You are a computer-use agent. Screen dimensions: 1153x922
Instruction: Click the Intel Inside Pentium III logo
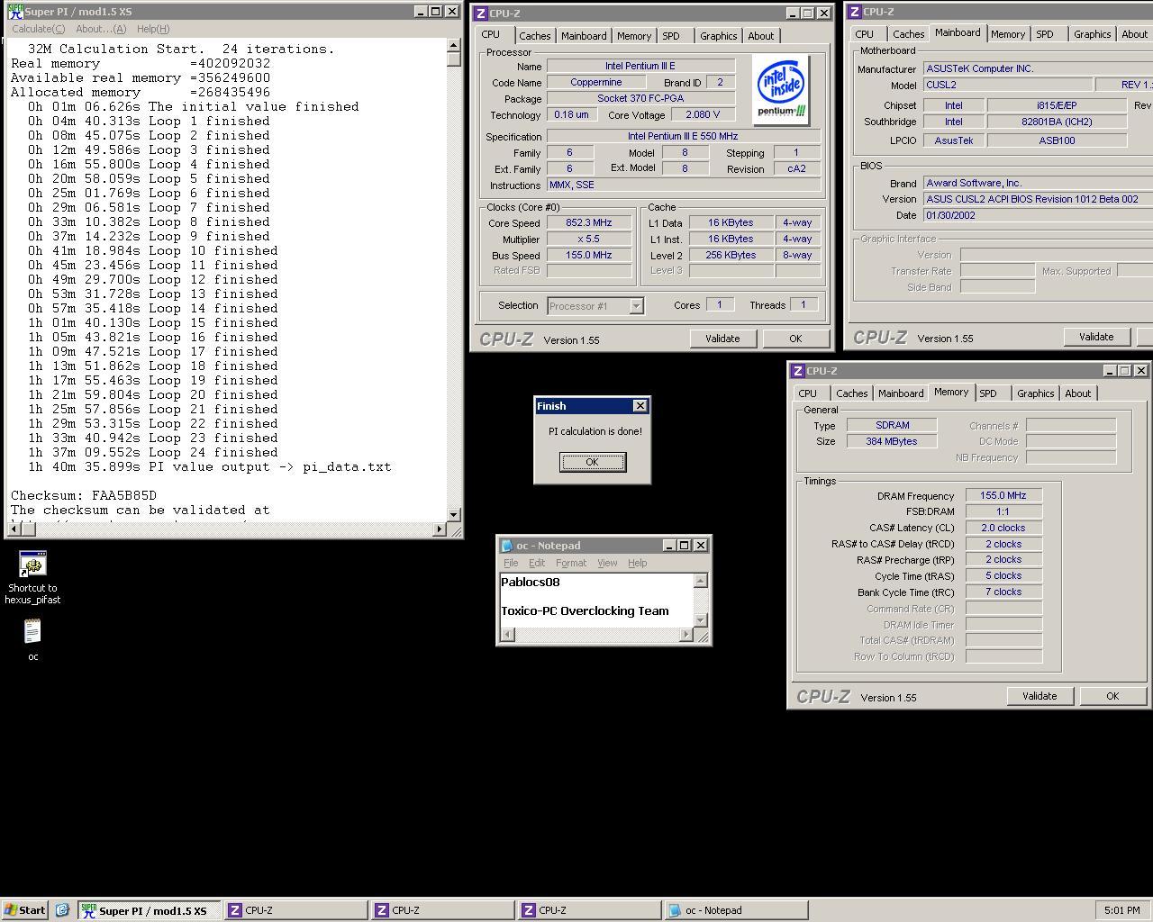pyautogui.click(x=782, y=90)
